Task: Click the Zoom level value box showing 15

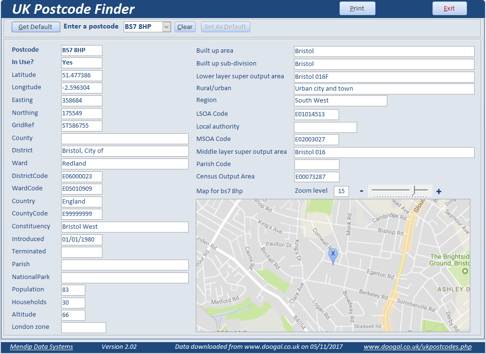Action: (x=341, y=191)
